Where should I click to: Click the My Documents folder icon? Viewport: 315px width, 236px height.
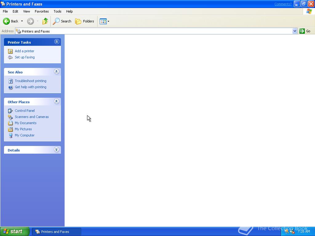10,123
